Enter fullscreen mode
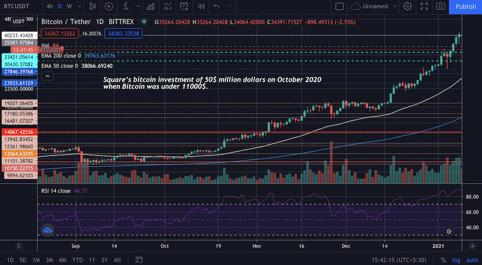The height and width of the screenshot is (265, 482). 424,6
